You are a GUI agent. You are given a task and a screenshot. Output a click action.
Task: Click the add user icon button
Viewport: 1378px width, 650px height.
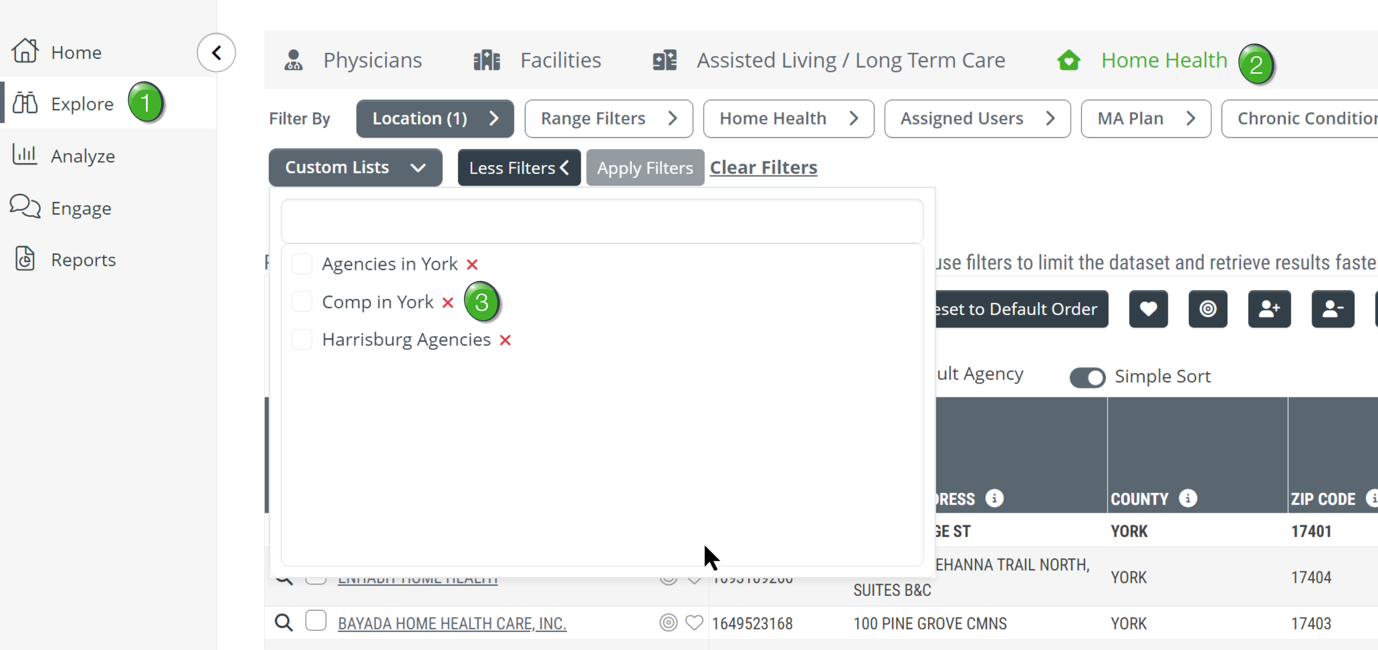coord(1269,309)
